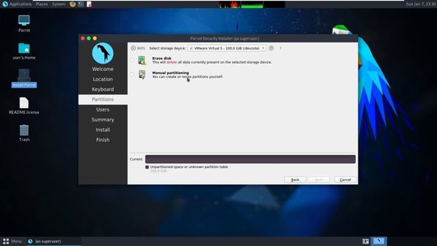The height and width of the screenshot is (246, 437).
Task: Click 'Unpartitioned space or unknown partition table' text
Action: (x=189, y=167)
